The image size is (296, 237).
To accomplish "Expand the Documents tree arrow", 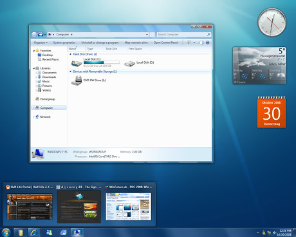I will point(36,73).
